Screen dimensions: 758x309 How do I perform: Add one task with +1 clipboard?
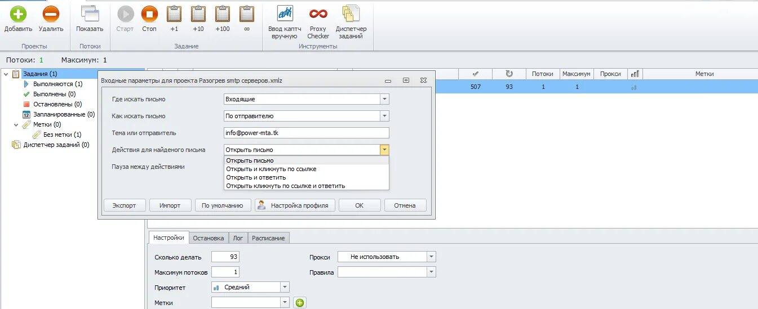[x=174, y=14]
